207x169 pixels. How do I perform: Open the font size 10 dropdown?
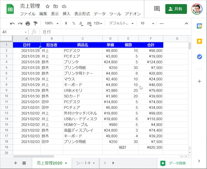pos(147,24)
